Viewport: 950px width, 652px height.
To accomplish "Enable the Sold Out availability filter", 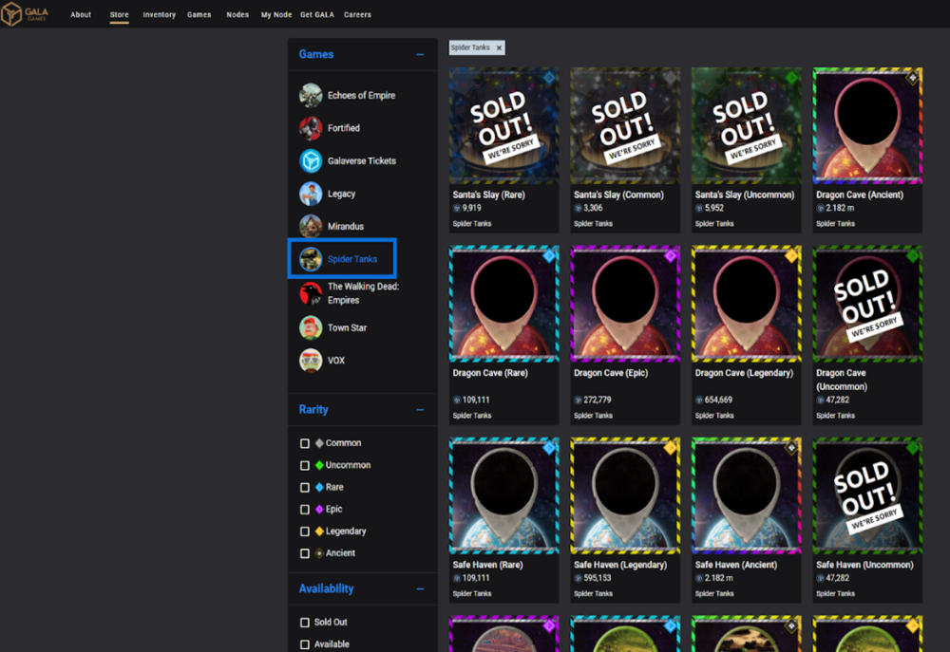I will pyautogui.click(x=305, y=623).
